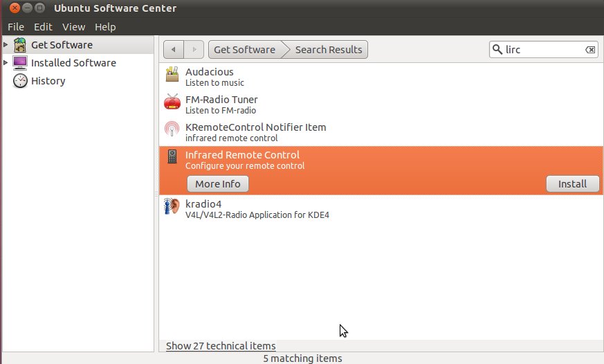This screenshot has width=604, height=364.
Task: Click 'V4L/V4L2-Radio Application for KDE4' description
Action: coord(257,215)
